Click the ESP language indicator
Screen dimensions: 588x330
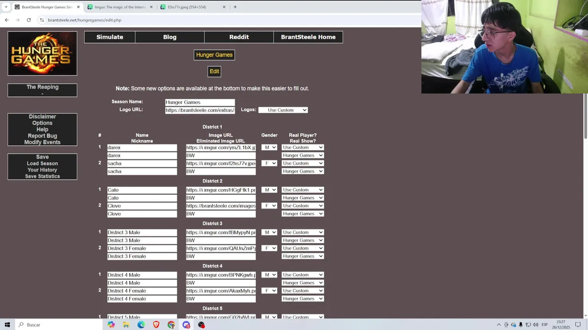(544, 324)
